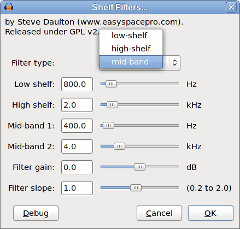
Task: Click the Mid-band 1 value box
Action: 77,126
